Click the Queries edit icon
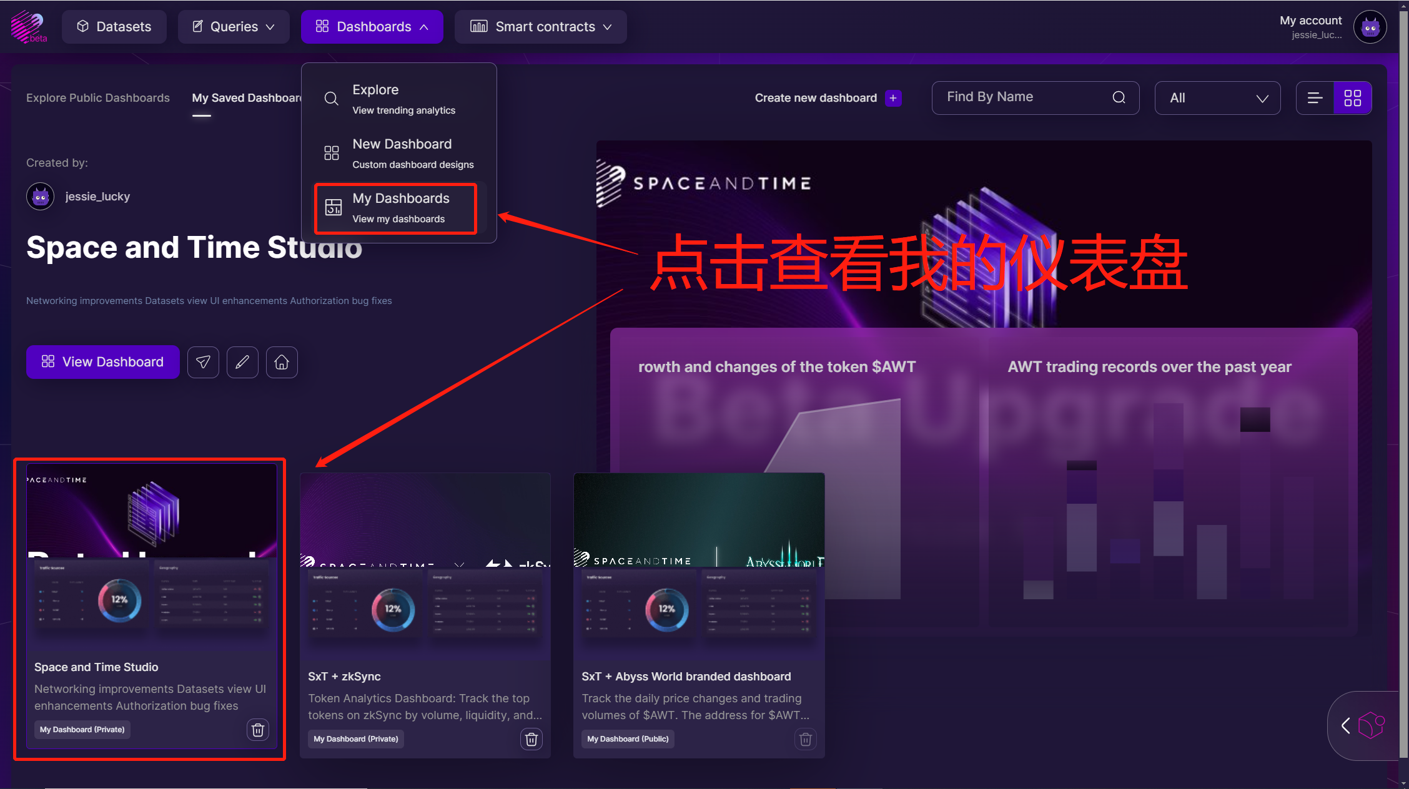The height and width of the screenshot is (789, 1409). 197,26
